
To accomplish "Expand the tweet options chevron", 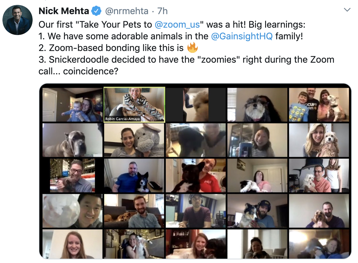I will tap(347, 10).
